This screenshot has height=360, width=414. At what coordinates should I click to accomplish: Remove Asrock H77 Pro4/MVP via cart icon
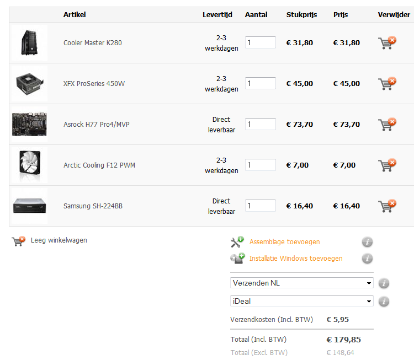coord(387,125)
